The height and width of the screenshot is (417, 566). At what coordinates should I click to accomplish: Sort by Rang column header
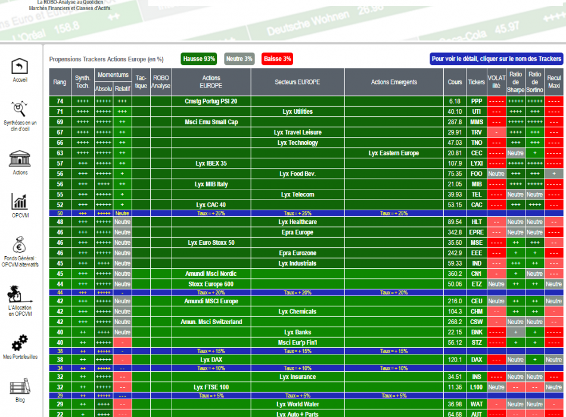pos(60,82)
